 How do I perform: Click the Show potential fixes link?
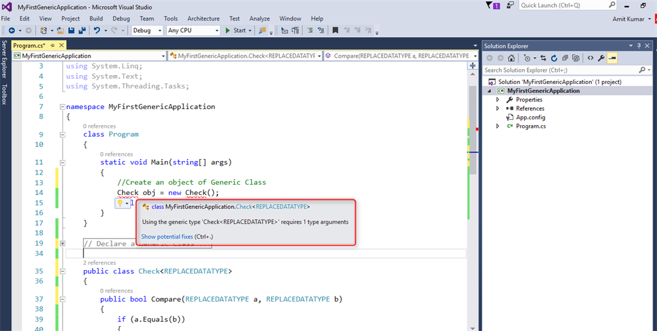click(167, 237)
